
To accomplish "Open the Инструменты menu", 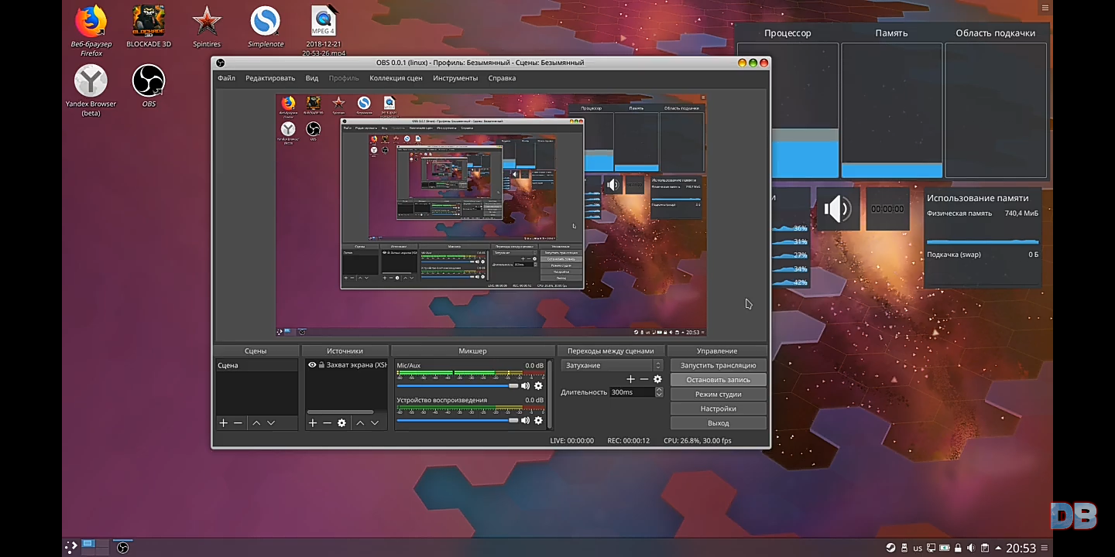I will click(x=455, y=78).
